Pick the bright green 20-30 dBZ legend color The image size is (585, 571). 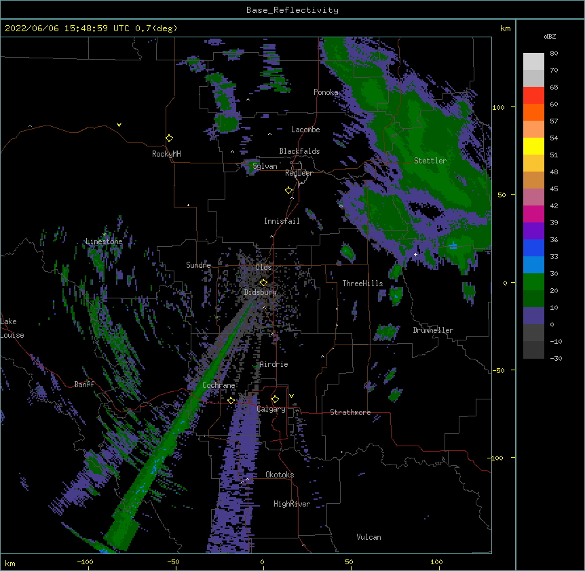(x=533, y=282)
